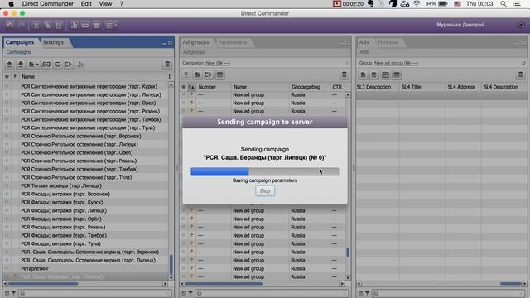The width and height of the screenshot is (530, 298).
Task: Click the Campaign link New (№ —)
Action: (x=218, y=63)
